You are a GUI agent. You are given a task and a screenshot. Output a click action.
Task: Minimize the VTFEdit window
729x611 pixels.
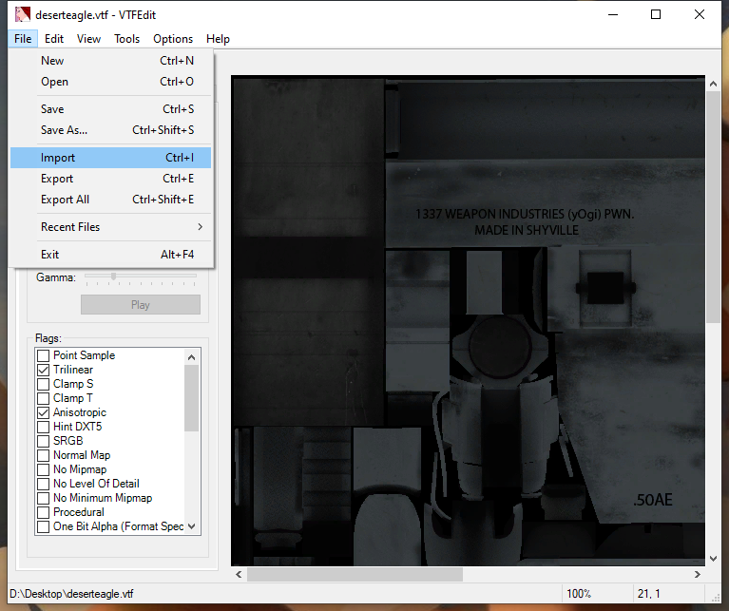(613, 15)
